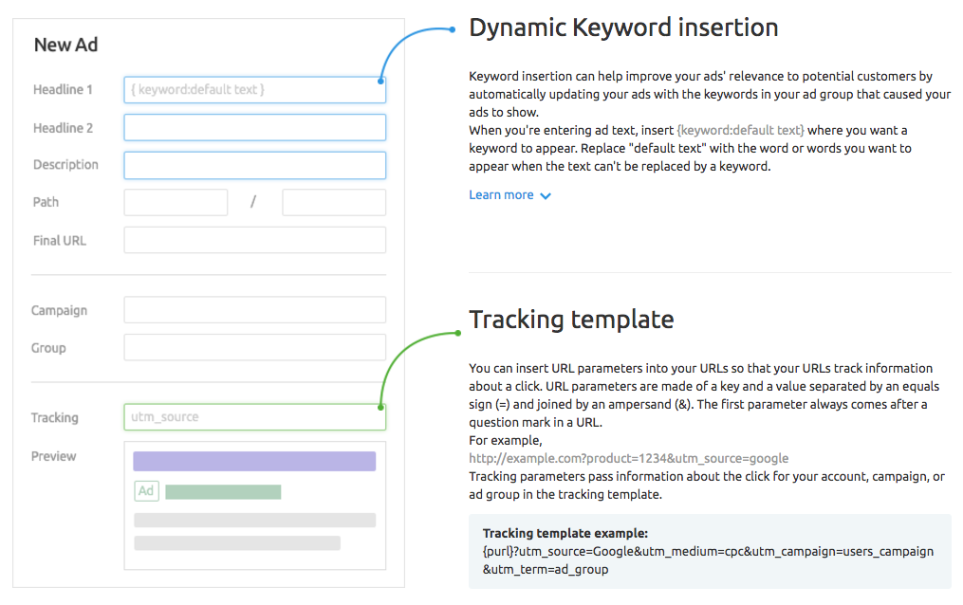The image size is (963, 605).
Task: Click the first gray description line in preview
Action: click(x=254, y=521)
